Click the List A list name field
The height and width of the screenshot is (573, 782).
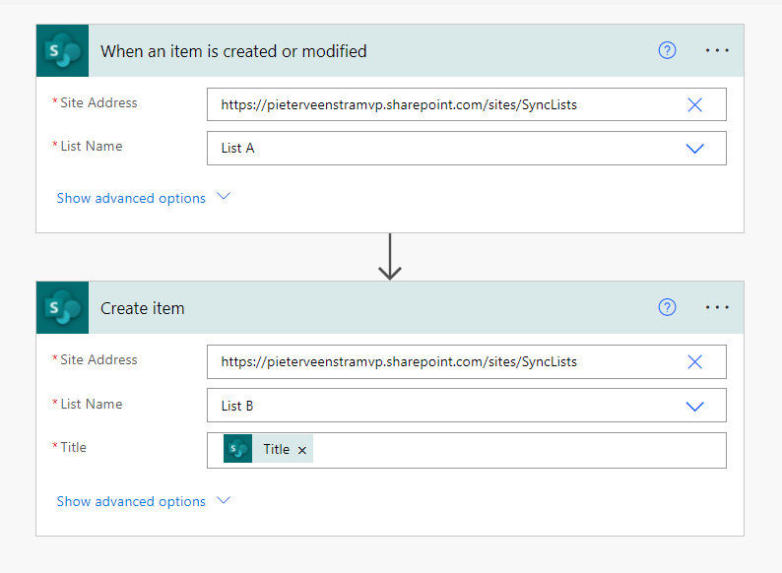(466, 148)
